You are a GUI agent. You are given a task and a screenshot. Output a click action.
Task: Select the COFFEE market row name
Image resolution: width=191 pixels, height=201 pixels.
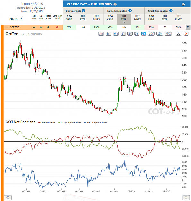(14, 27)
